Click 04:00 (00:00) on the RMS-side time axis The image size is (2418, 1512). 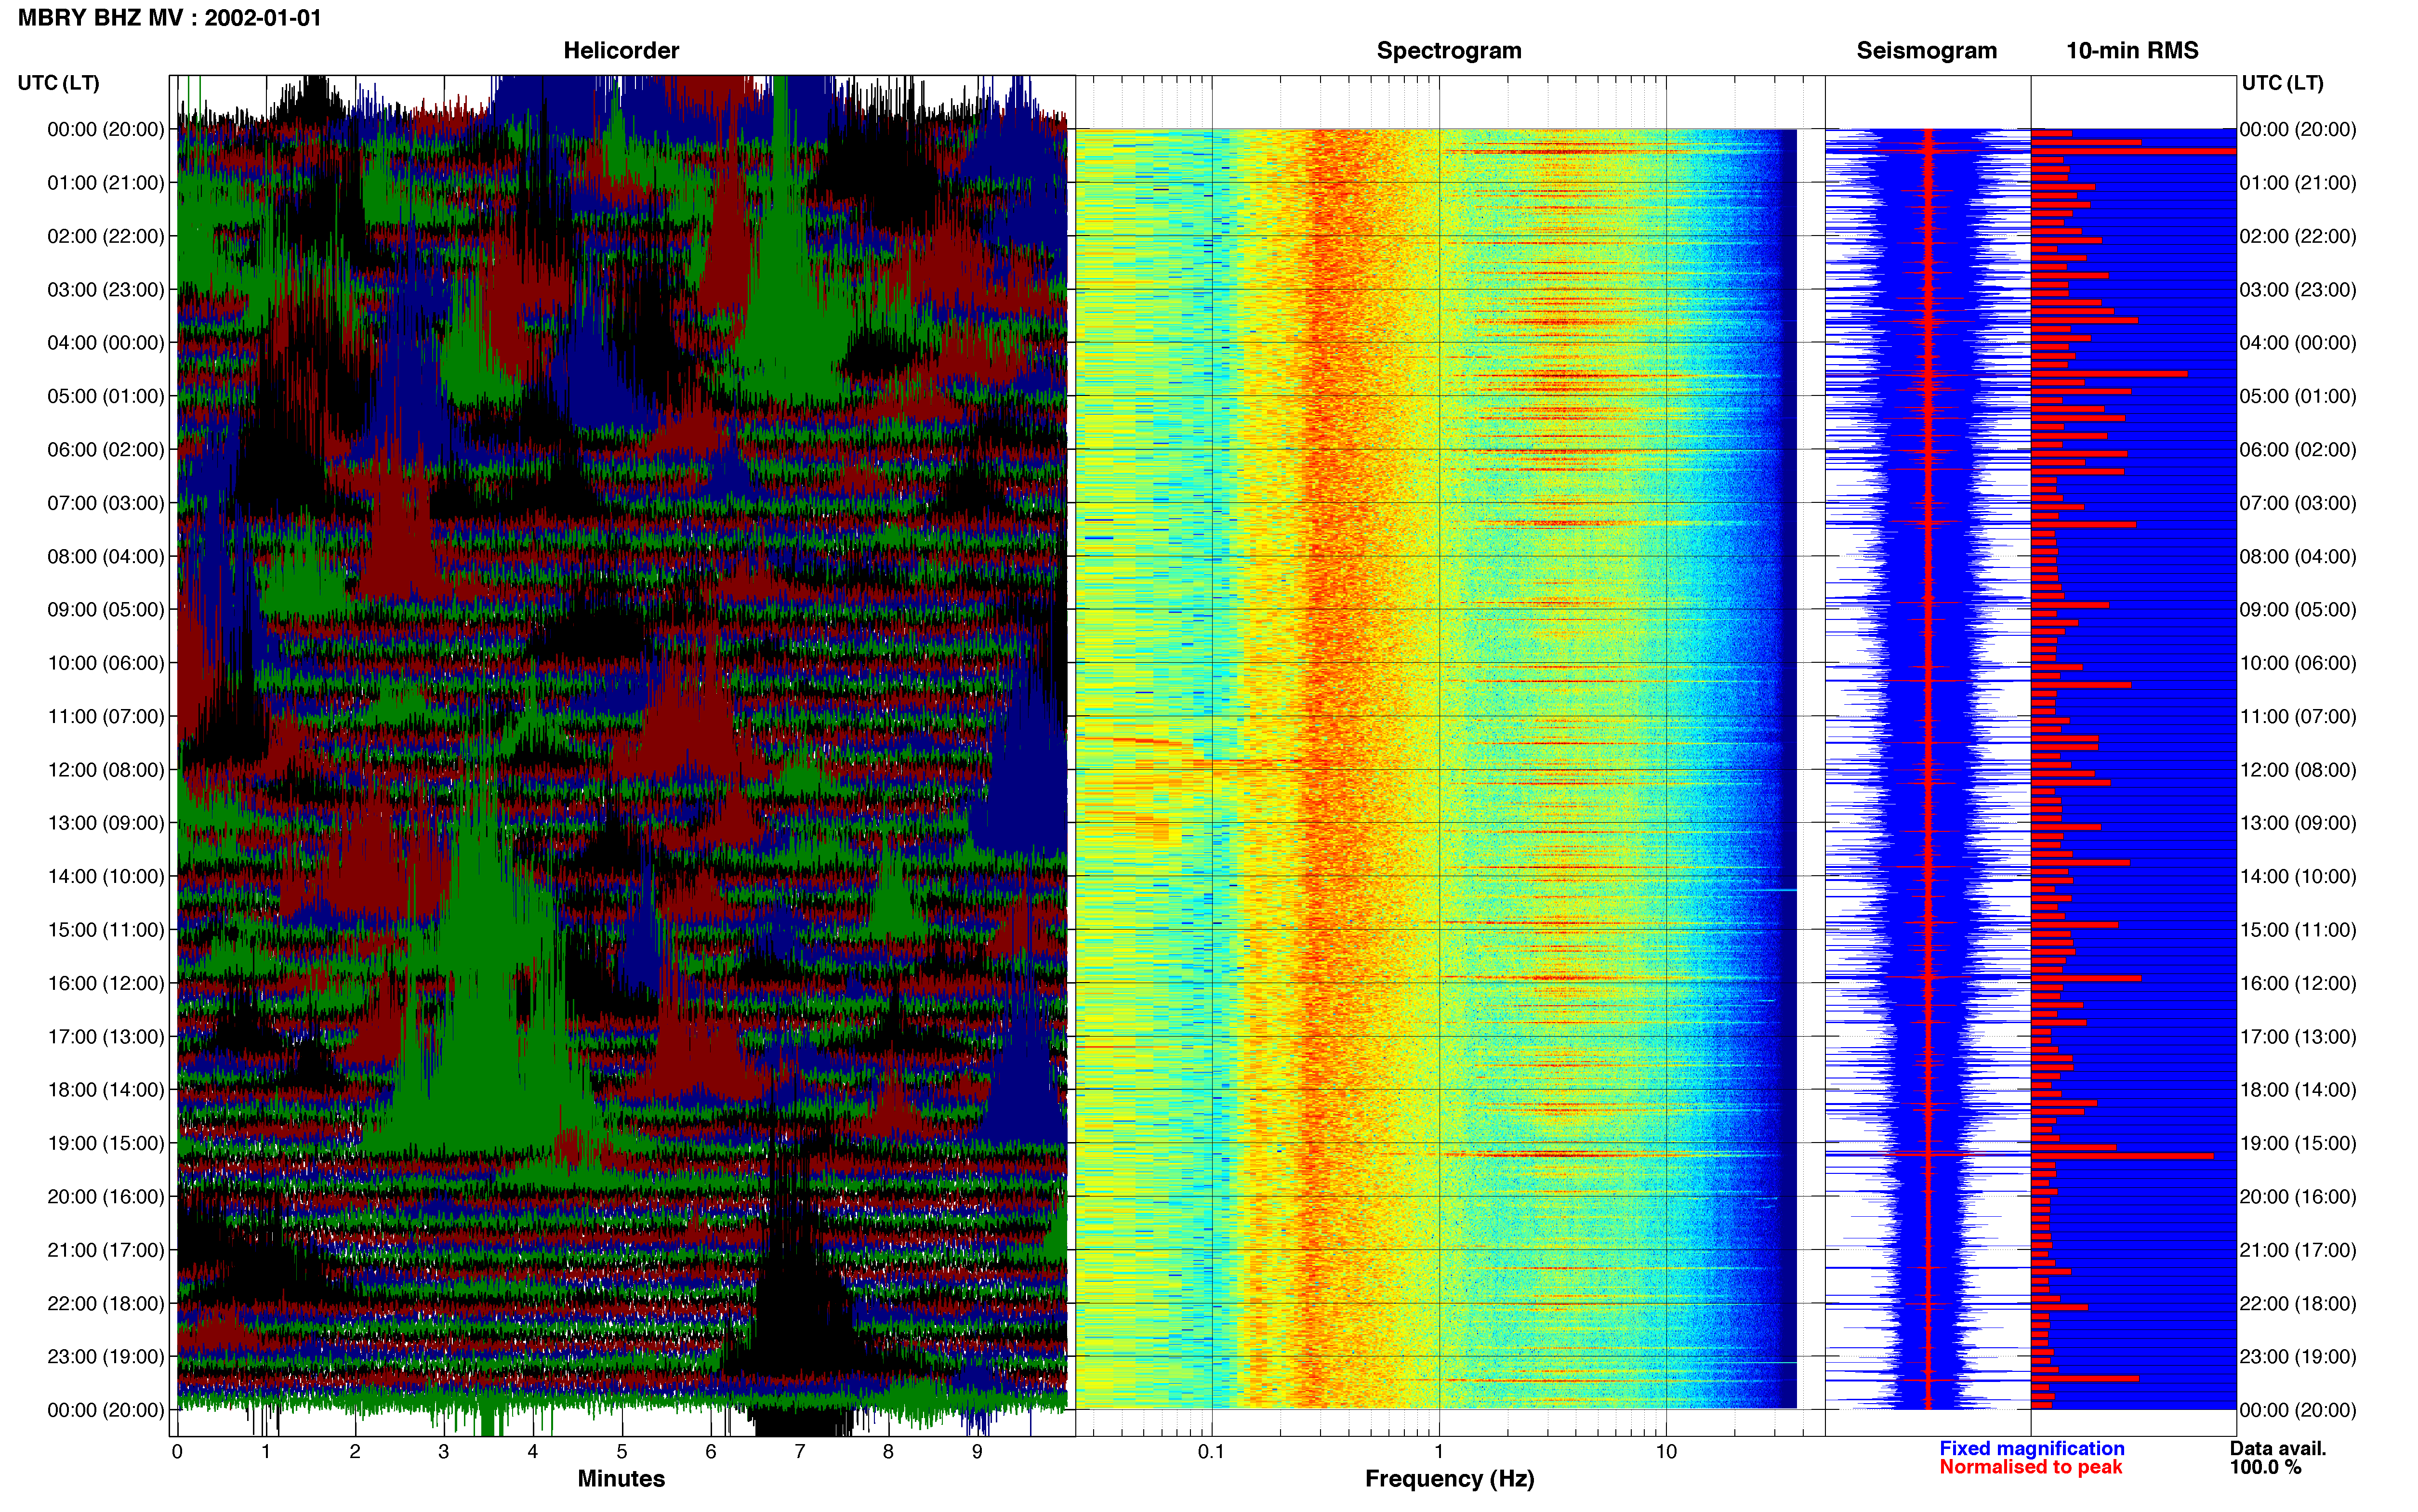pos(2298,343)
